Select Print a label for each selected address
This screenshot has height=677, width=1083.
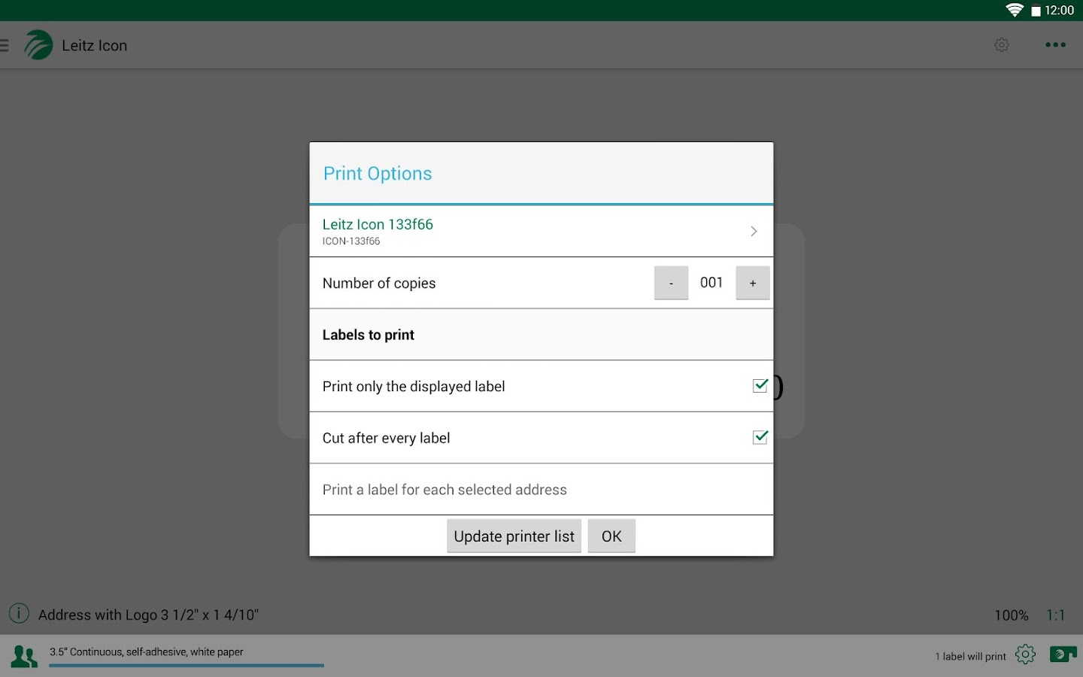coord(444,489)
